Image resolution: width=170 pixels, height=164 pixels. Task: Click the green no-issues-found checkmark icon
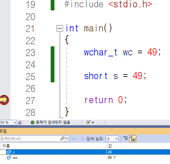pos(32,123)
